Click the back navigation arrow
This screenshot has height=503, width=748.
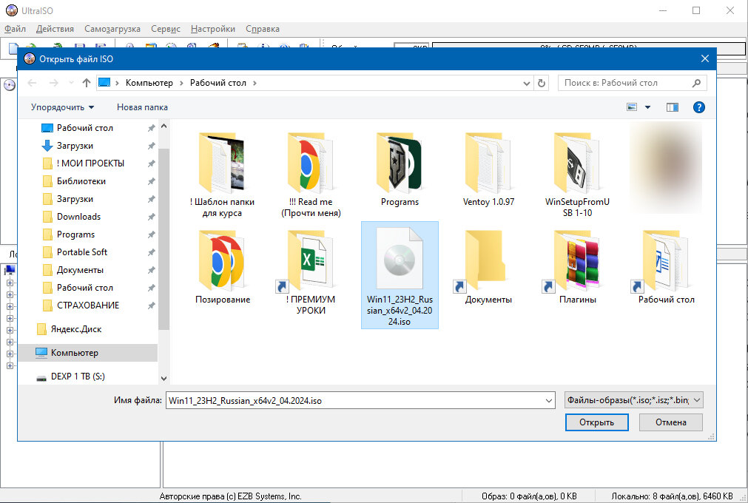point(31,83)
